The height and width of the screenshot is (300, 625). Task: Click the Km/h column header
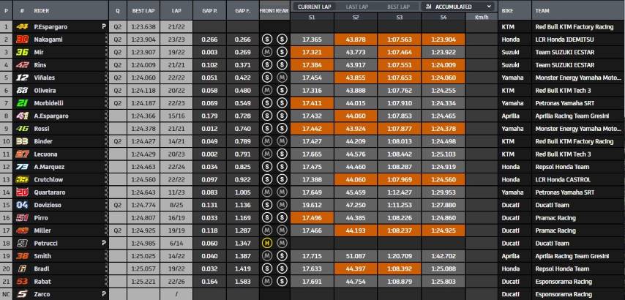coord(482,17)
